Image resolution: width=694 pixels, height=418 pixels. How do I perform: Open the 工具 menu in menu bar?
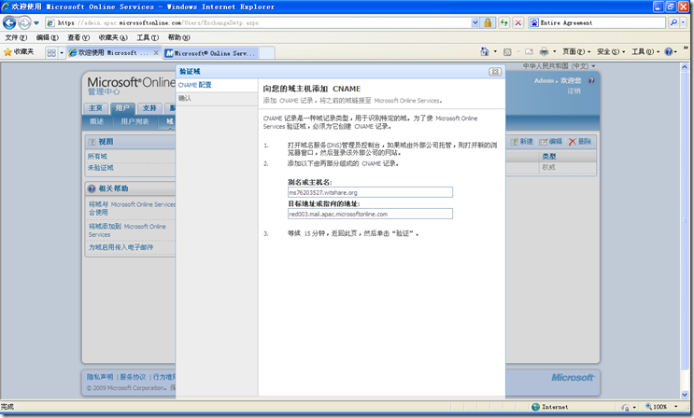[x=148, y=37]
